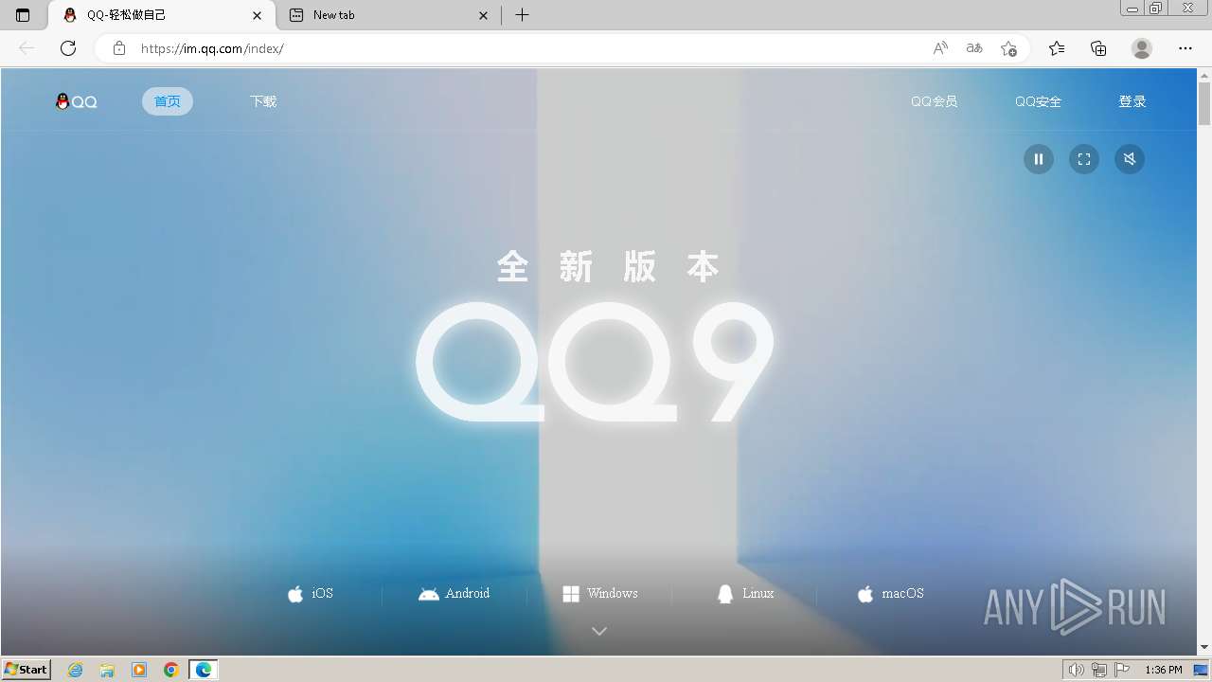Open the Read aloud option
This screenshot has height=682, width=1212.
pyautogui.click(x=940, y=48)
